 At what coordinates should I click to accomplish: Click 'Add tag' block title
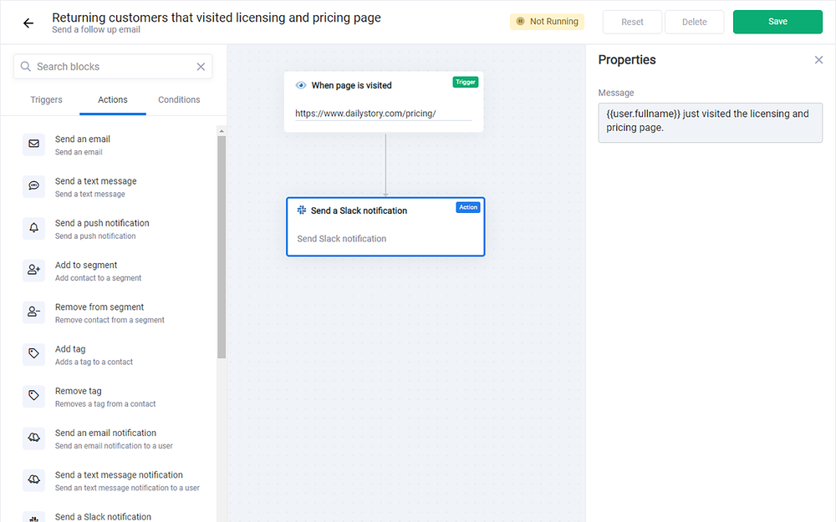click(x=70, y=349)
